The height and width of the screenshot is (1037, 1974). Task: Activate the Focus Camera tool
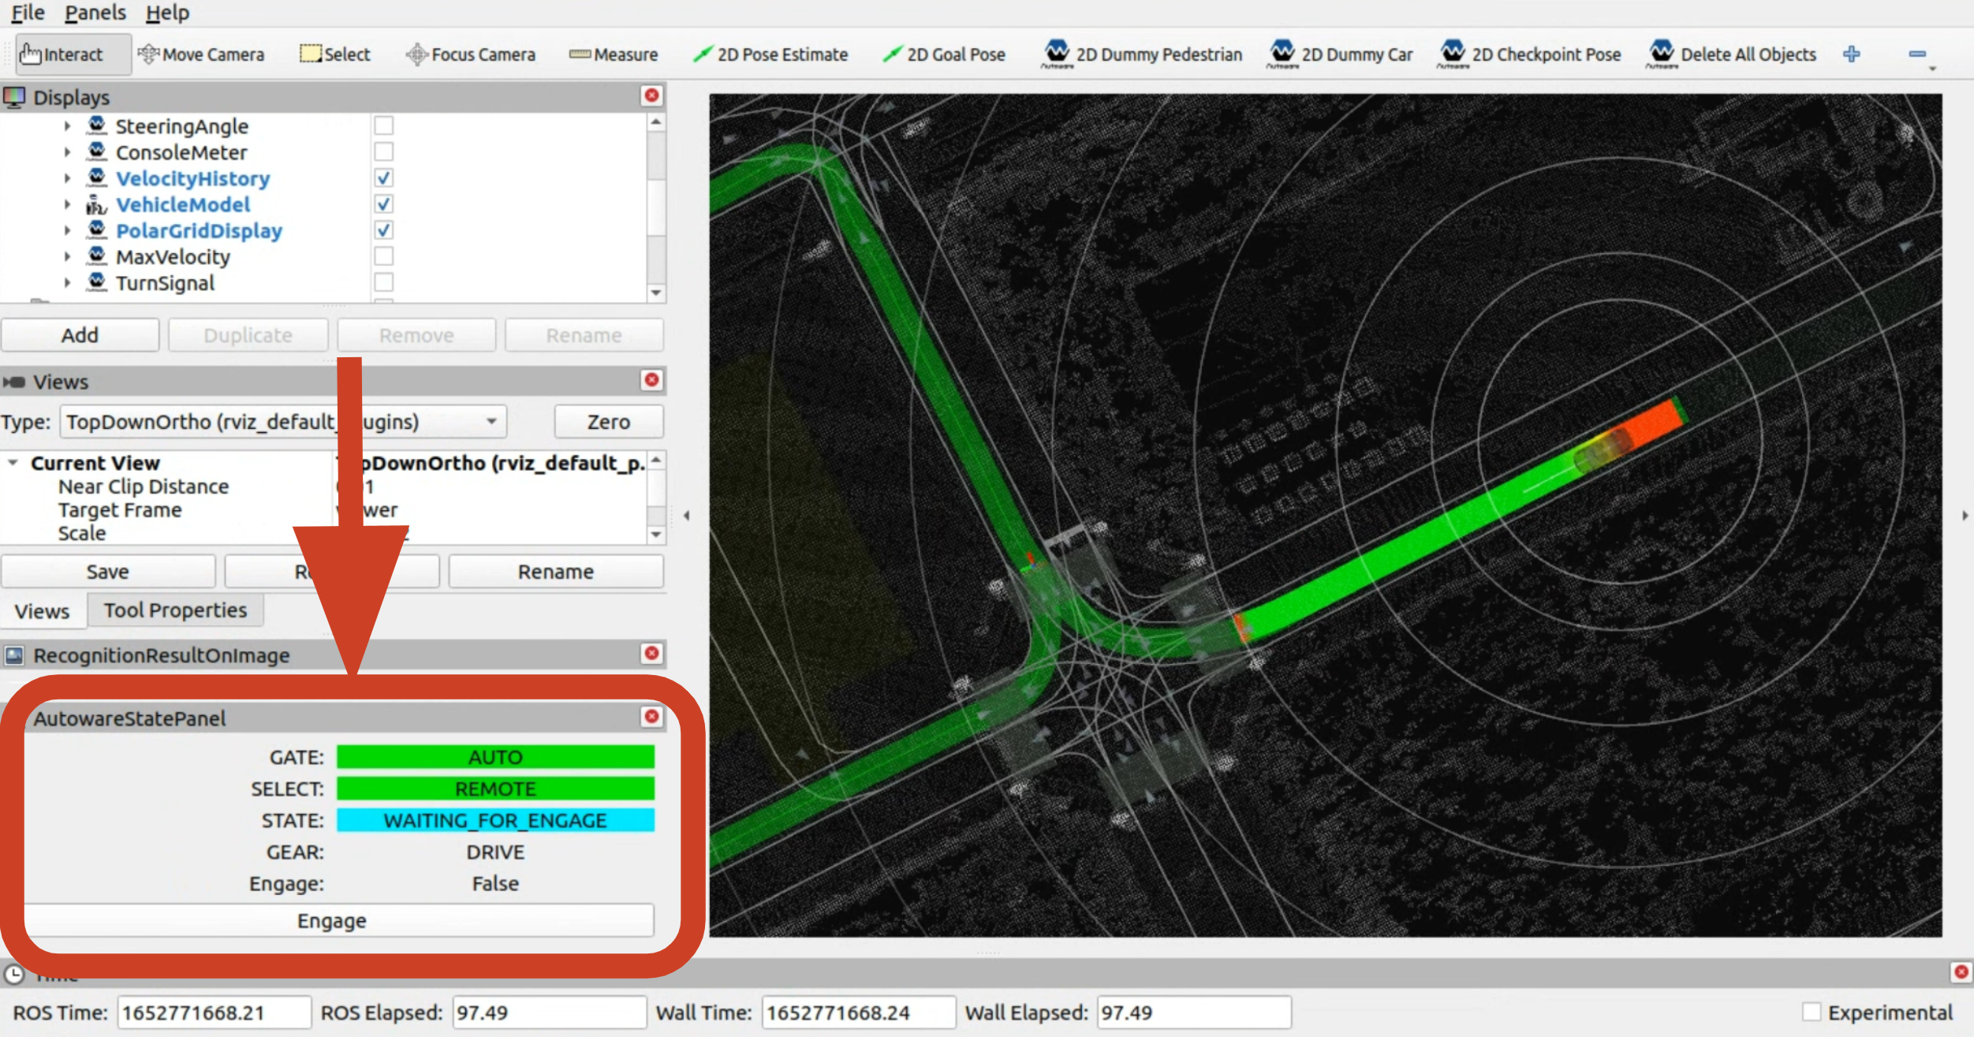tap(471, 54)
